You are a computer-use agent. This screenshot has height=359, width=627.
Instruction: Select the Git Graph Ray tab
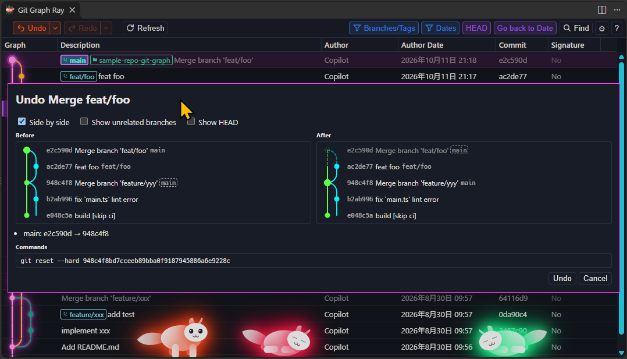(x=40, y=10)
